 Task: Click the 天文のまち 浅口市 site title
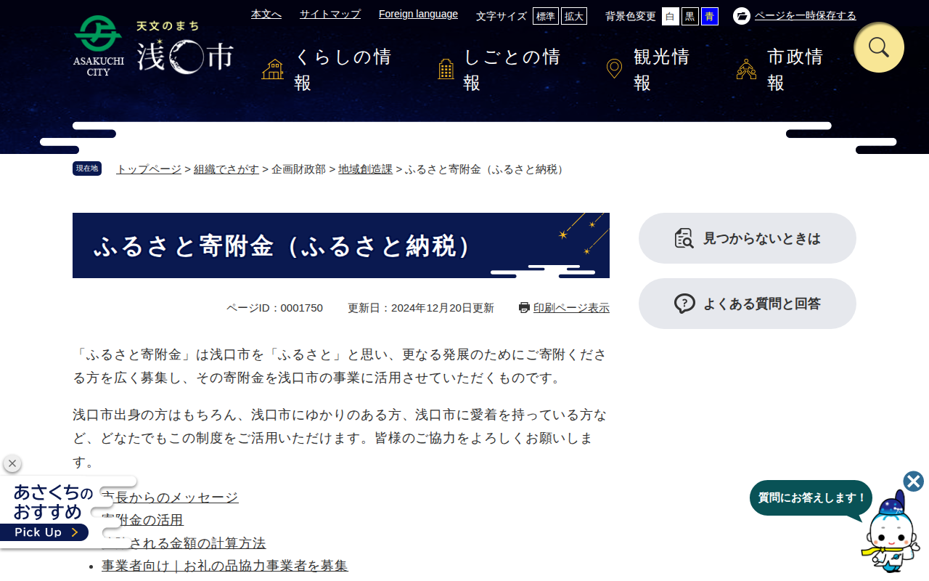[185, 47]
